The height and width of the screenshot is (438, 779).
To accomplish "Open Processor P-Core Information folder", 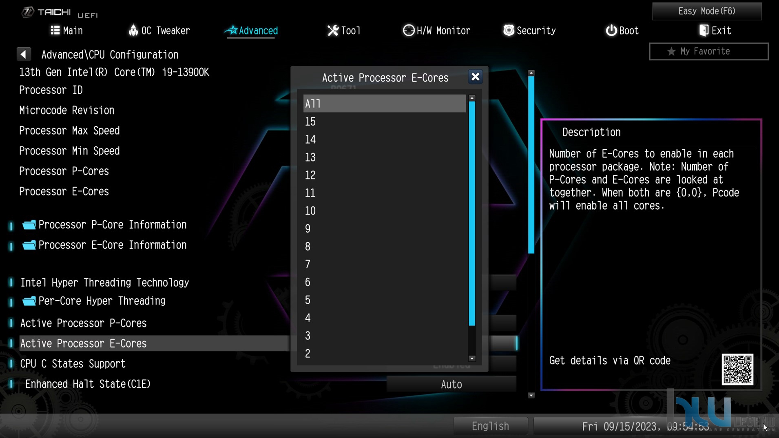I will pyautogui.click(x=105, y=225).
